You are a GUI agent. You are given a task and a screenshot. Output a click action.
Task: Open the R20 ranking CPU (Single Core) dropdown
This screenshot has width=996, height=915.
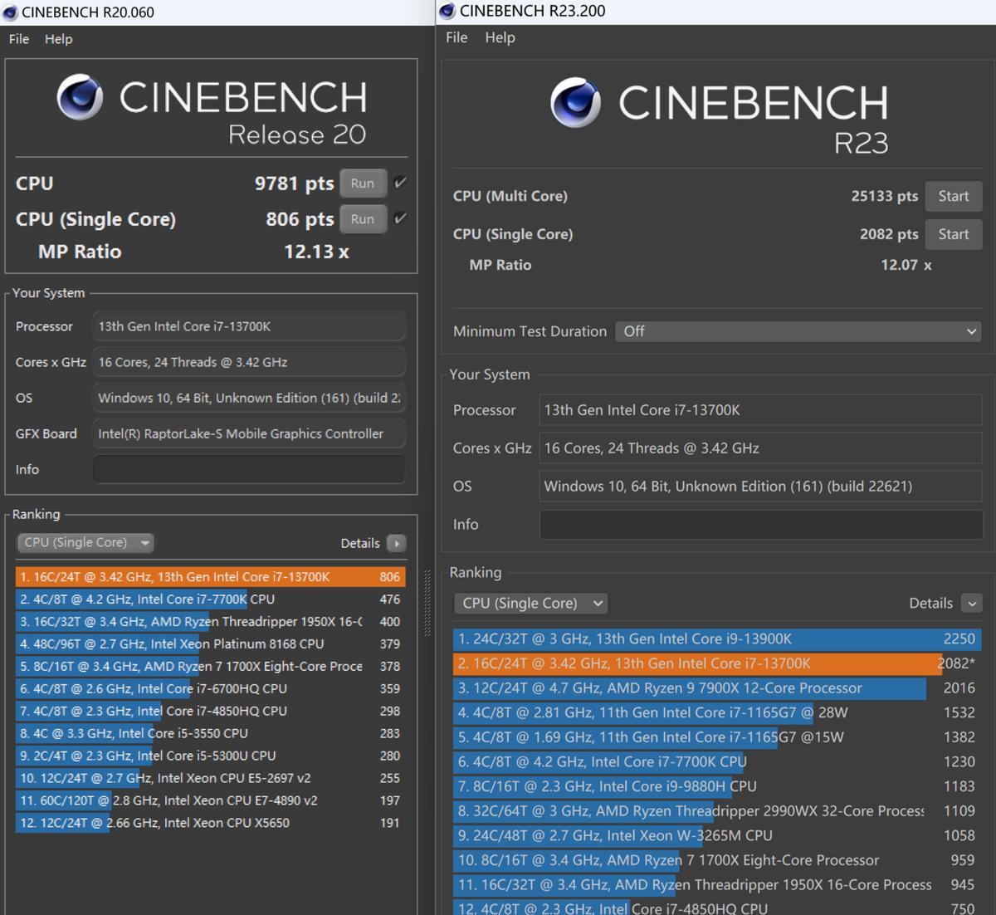click(x=85, y=543)
